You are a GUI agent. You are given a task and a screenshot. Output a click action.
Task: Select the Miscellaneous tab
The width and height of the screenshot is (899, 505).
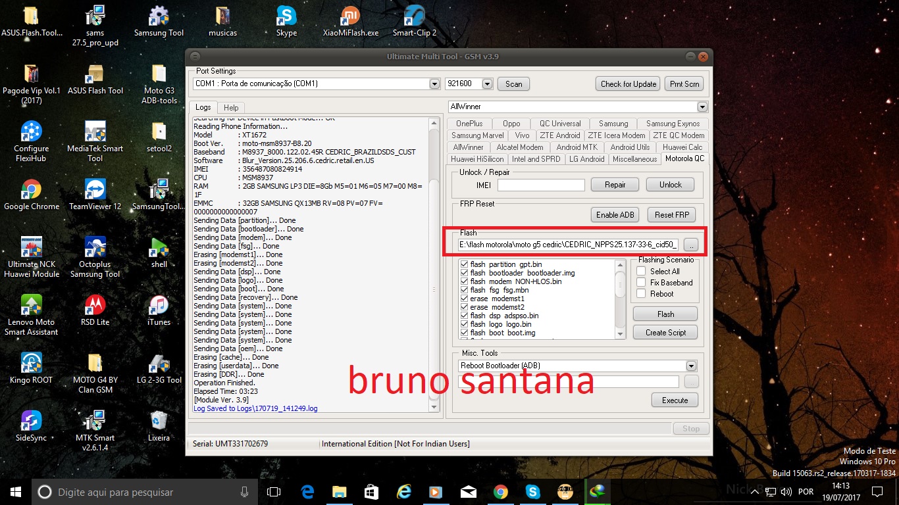634,159
